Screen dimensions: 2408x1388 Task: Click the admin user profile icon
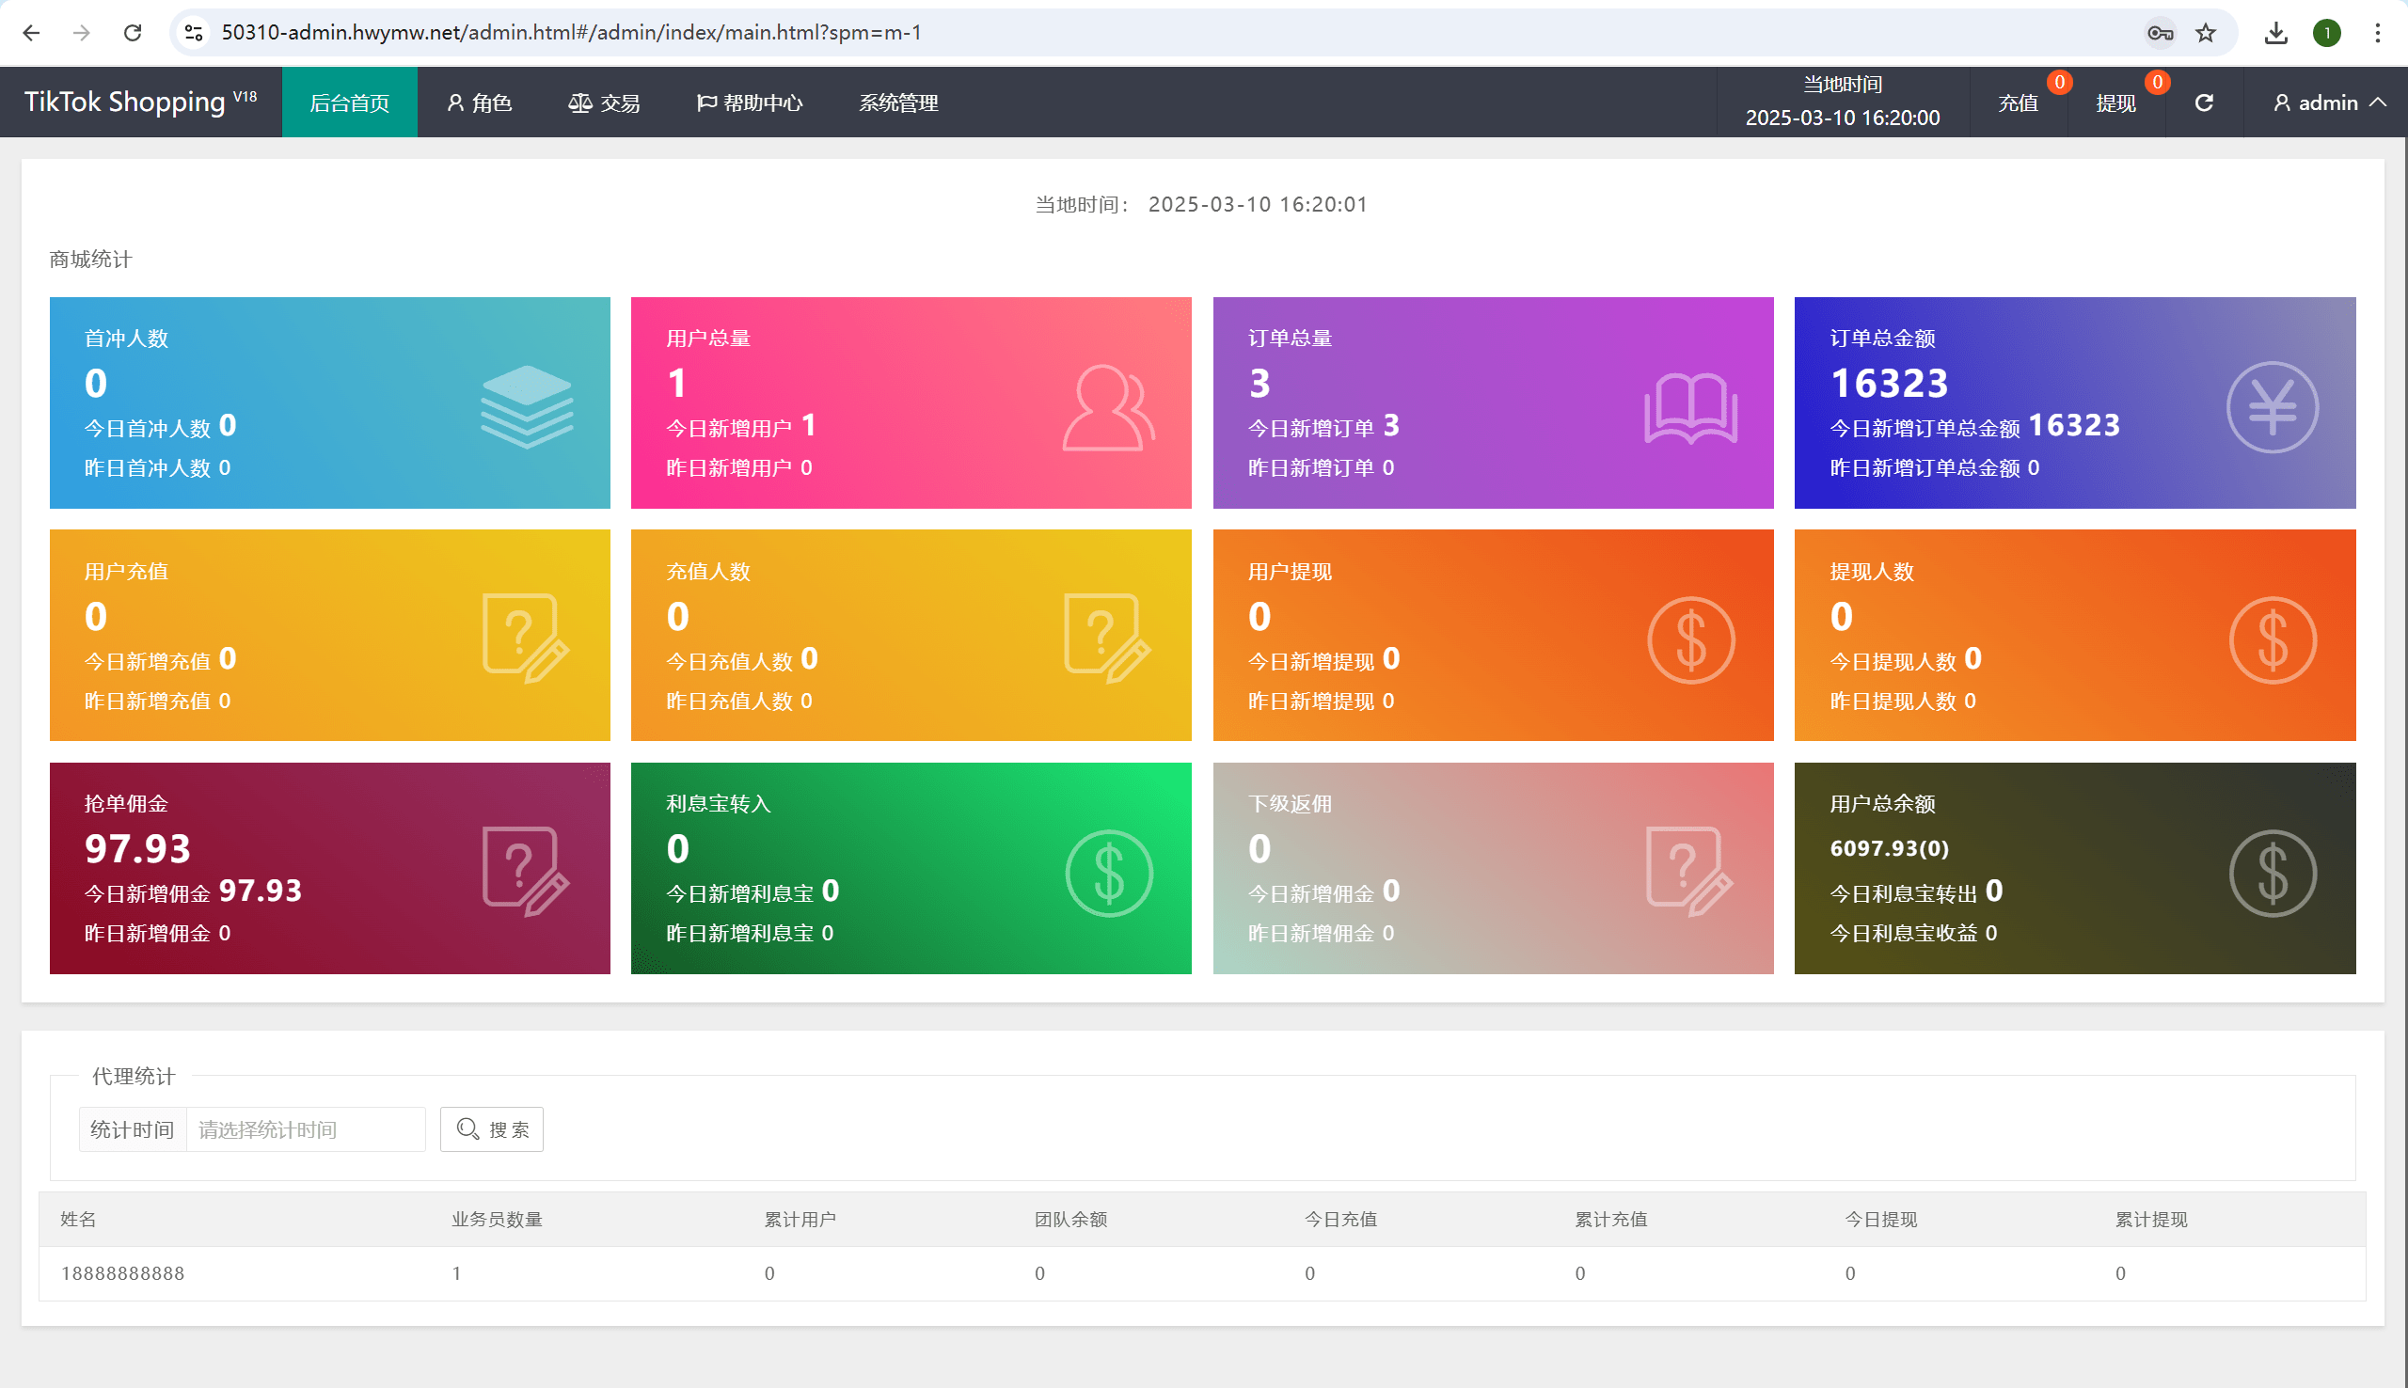[x=2280, y=102]
